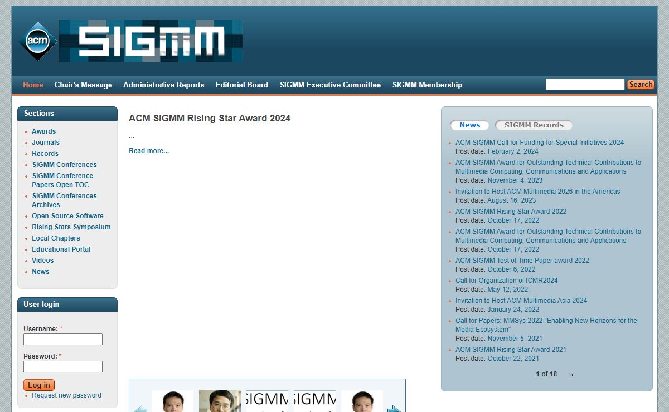Click the November 5, 2021 post date
The width and height of the screenshot is (669, 412).
(x=515, y=339)
